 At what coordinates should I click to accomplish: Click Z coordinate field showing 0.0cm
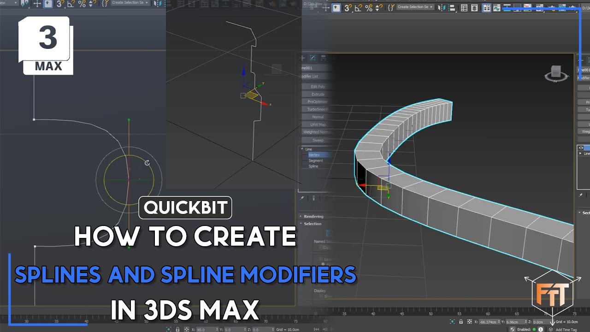[542, 322]
